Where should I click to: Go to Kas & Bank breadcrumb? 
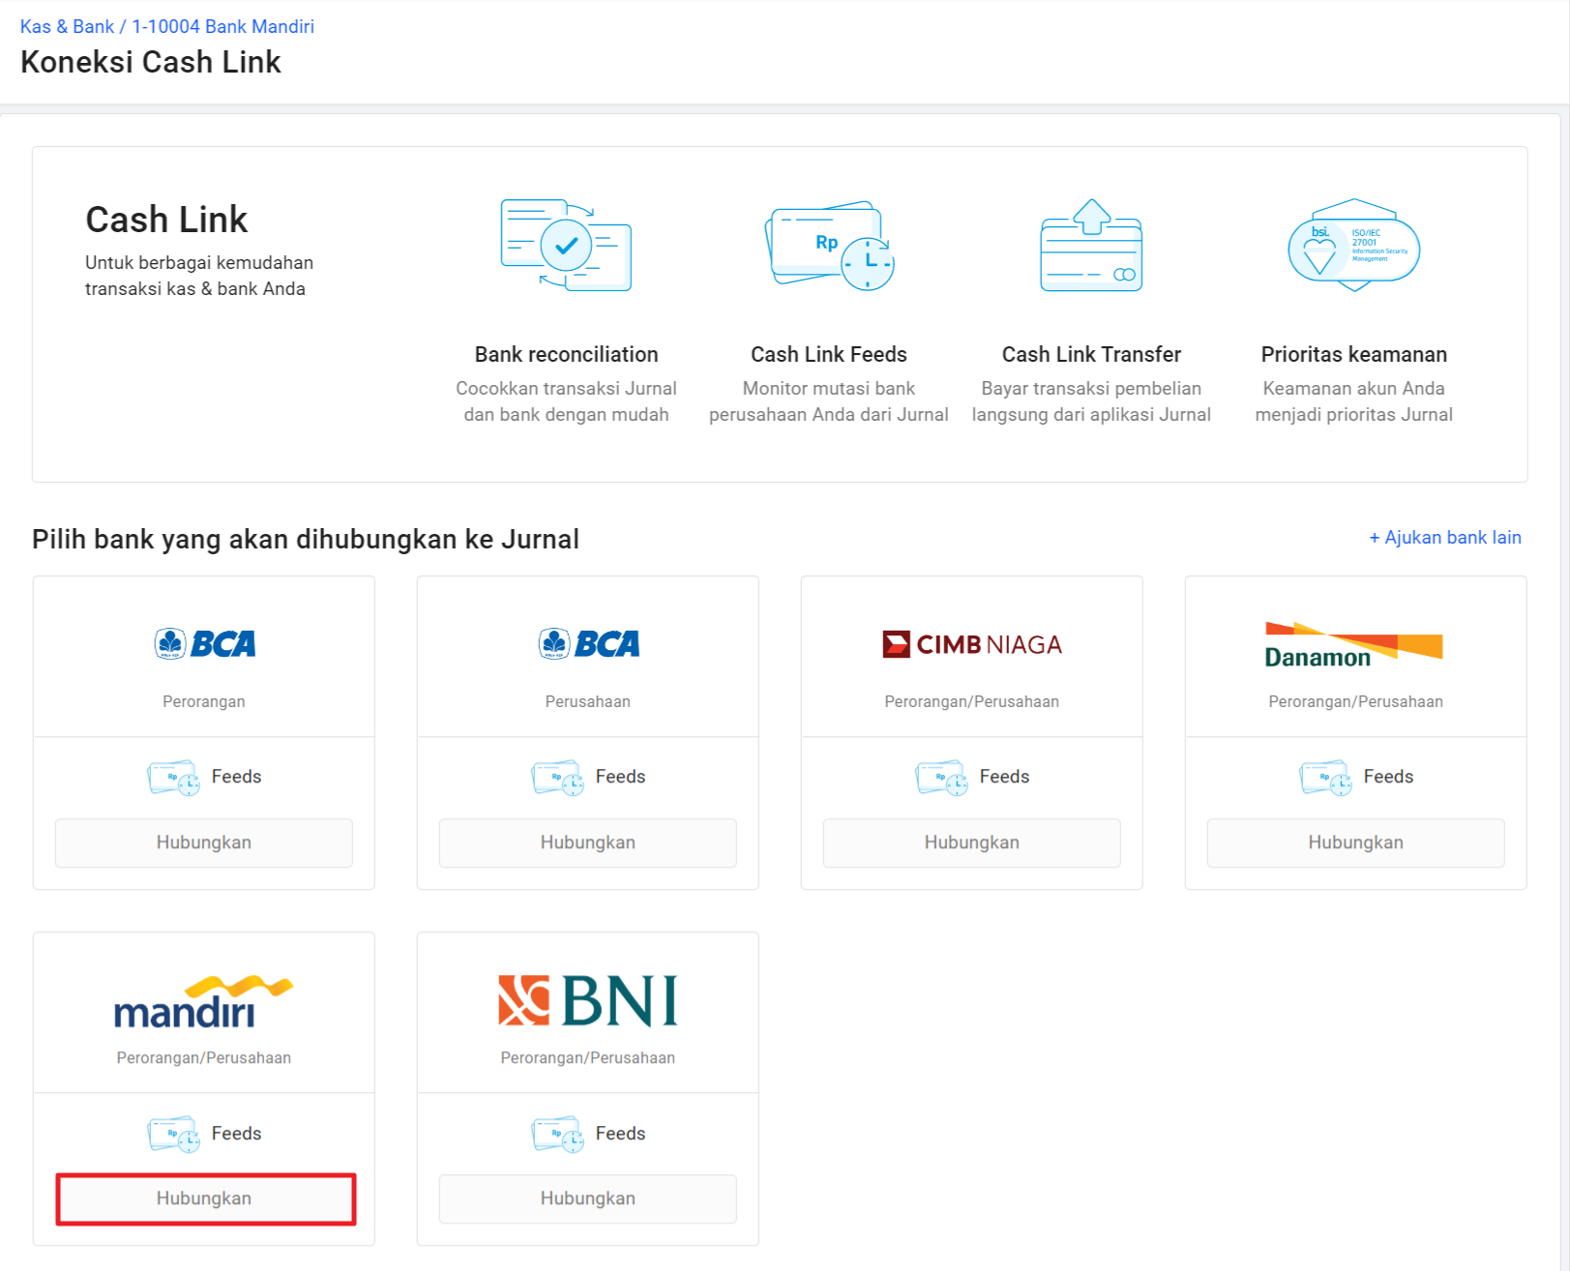(x=67, y=26)
